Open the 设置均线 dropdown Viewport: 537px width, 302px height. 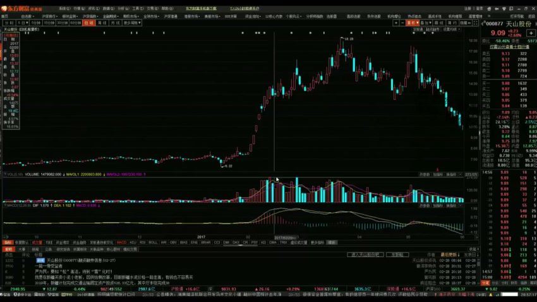click(451, 30)
